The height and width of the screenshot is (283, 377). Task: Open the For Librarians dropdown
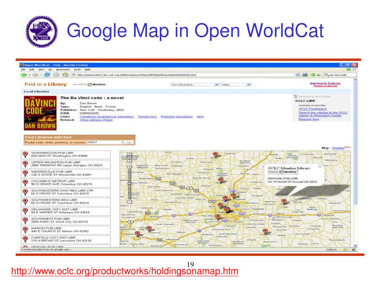(195, 85)
